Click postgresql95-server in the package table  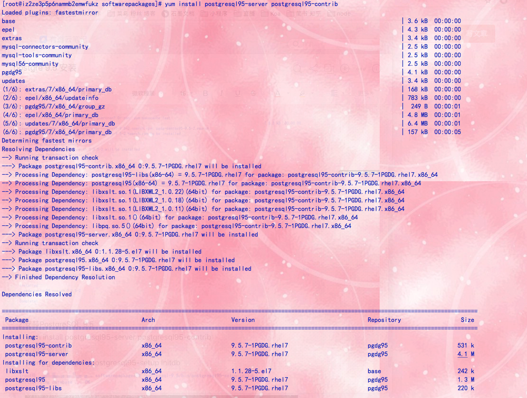tap(37, 354)
